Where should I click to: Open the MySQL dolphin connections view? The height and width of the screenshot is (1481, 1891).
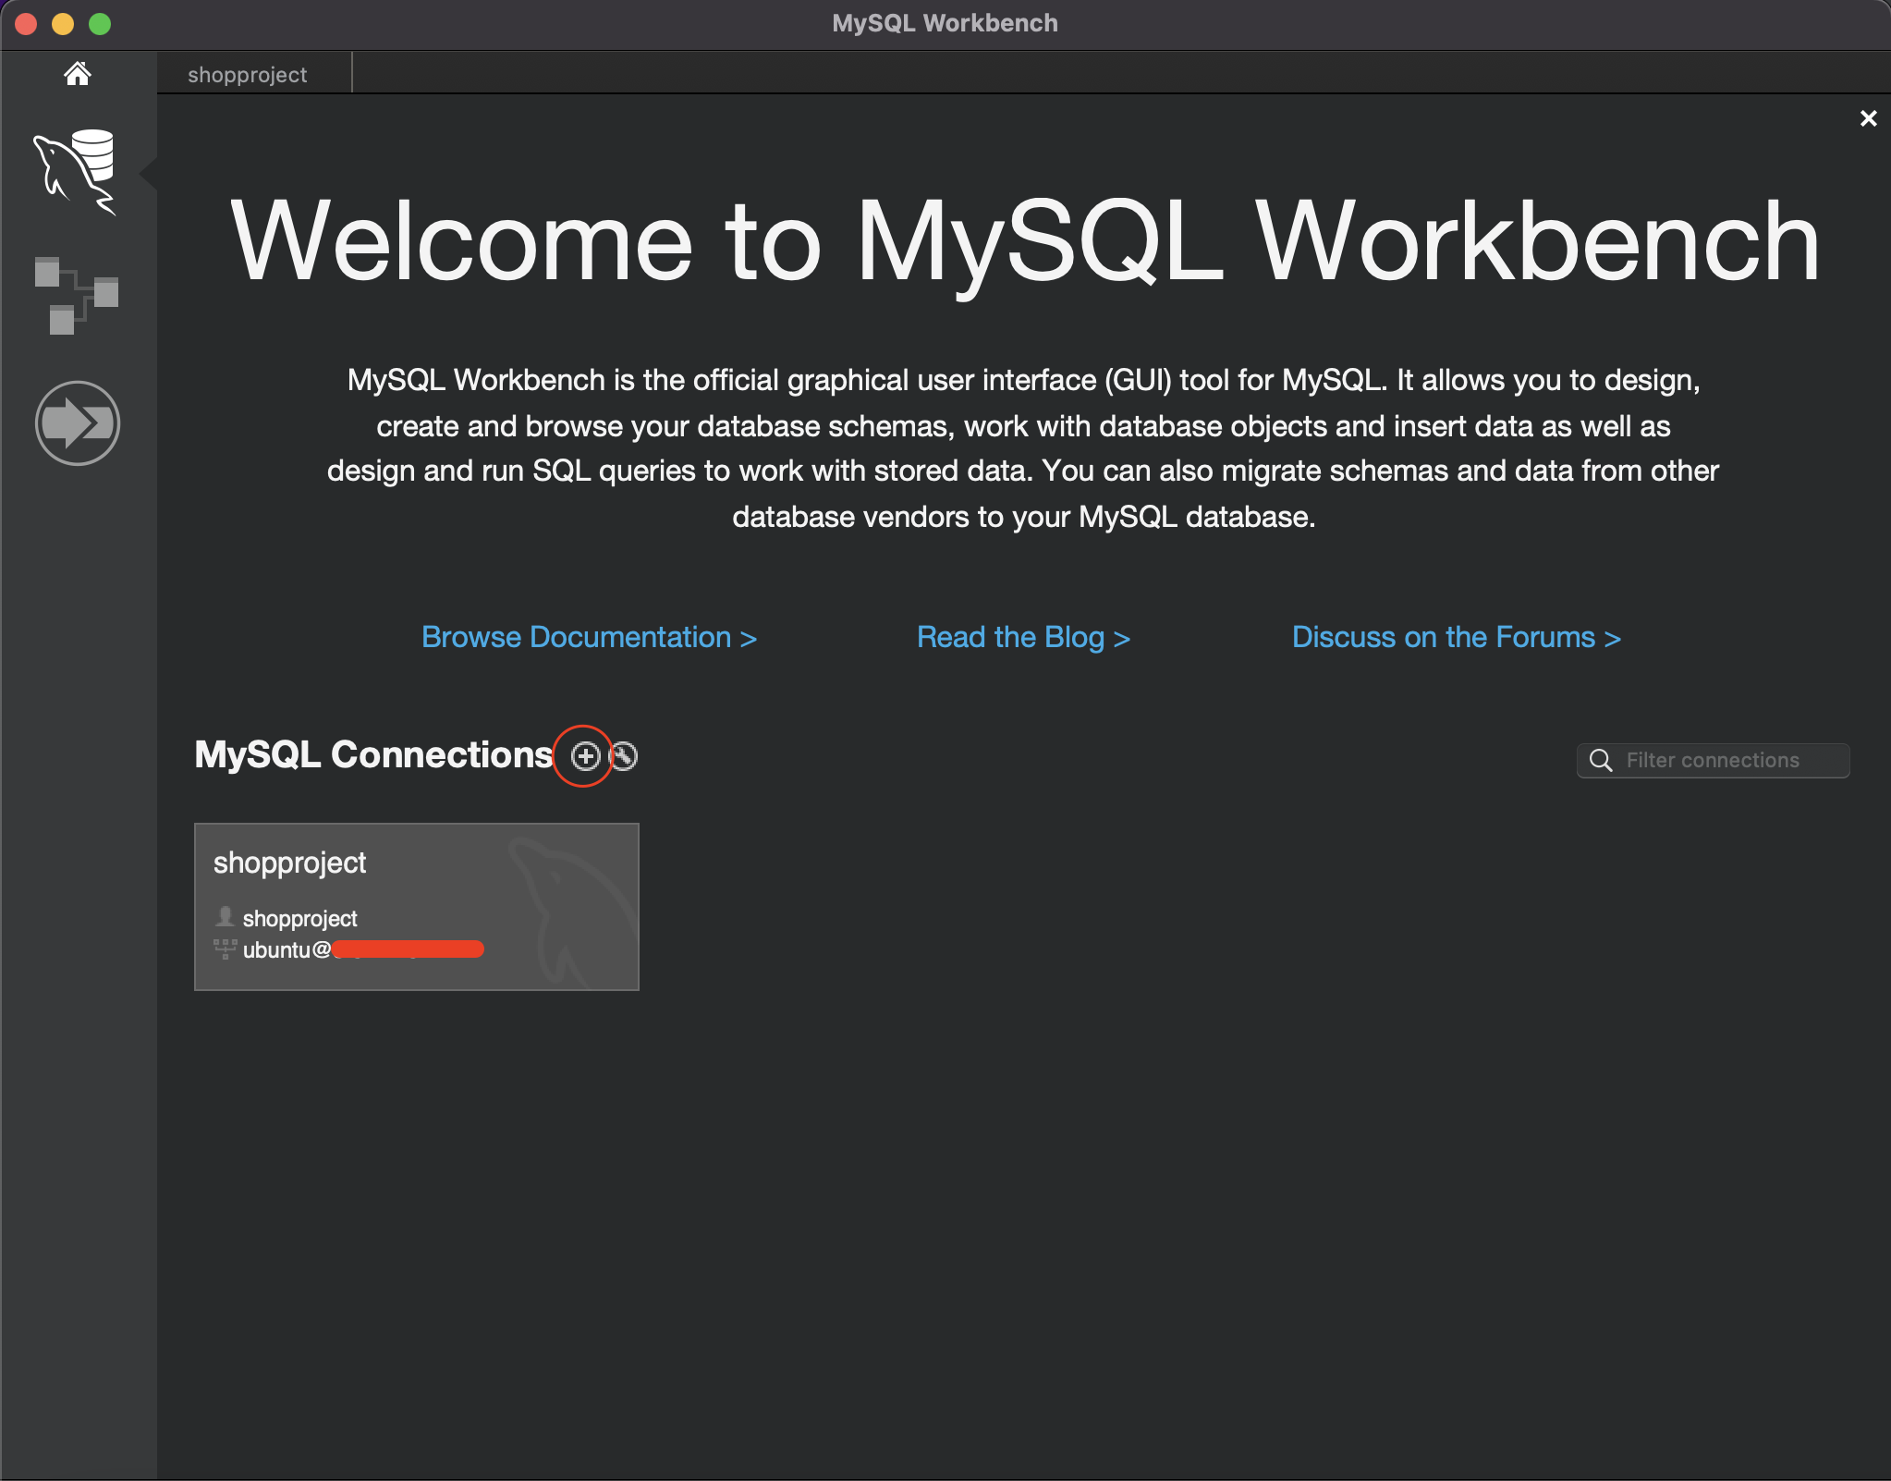pos(76,172)
